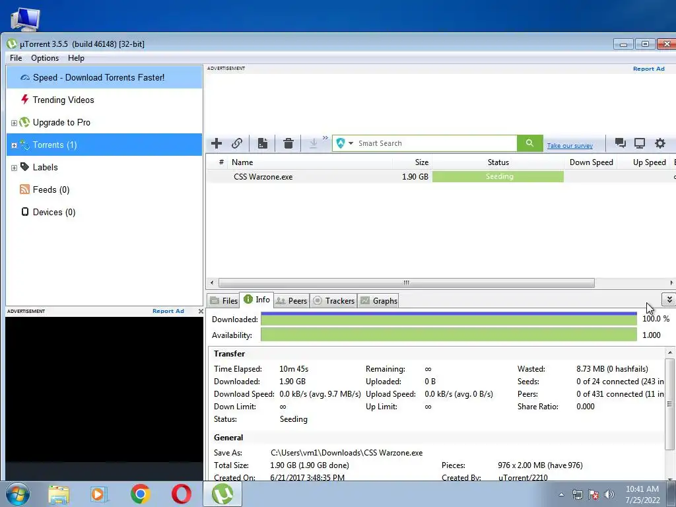Click the Add Torrent plus icon
The width and height of the screenshot is (676, 507).
point(217,143)
